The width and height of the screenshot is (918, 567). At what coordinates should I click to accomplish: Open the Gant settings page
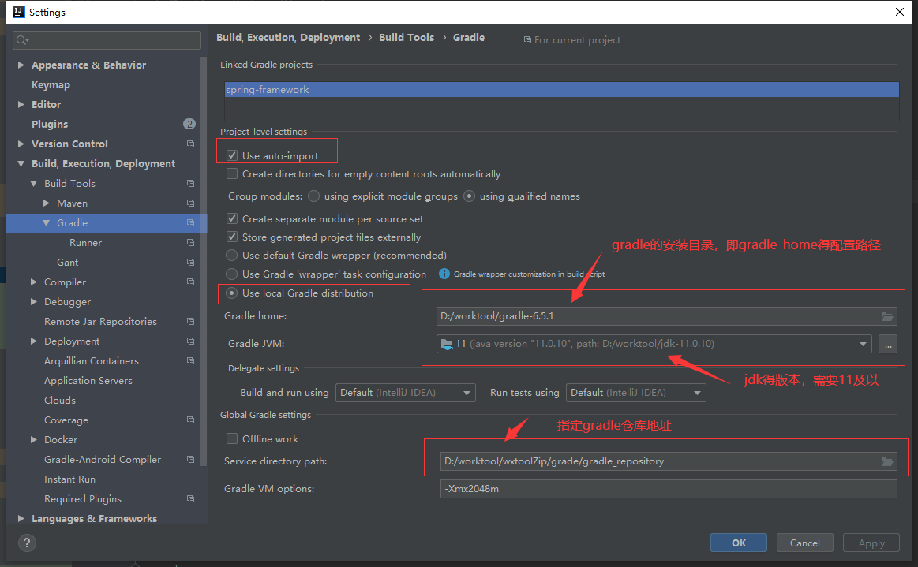[x=67, y=262]
